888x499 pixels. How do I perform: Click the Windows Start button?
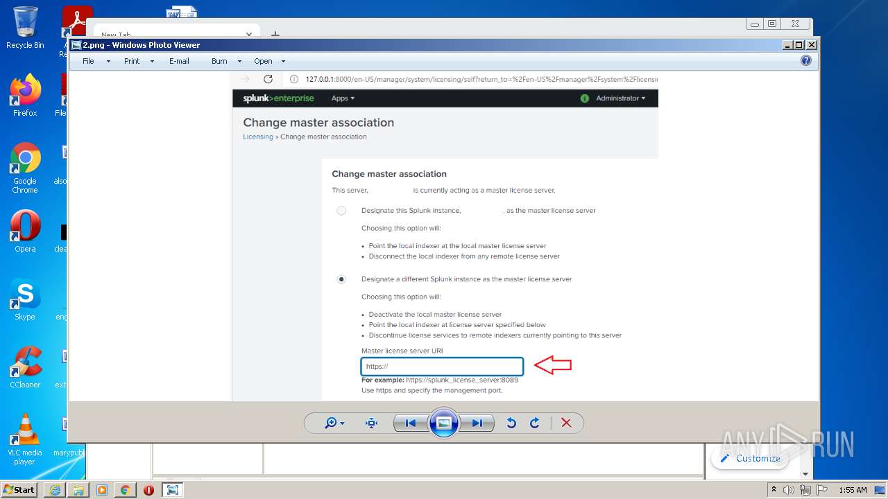[x=19, y=489]
